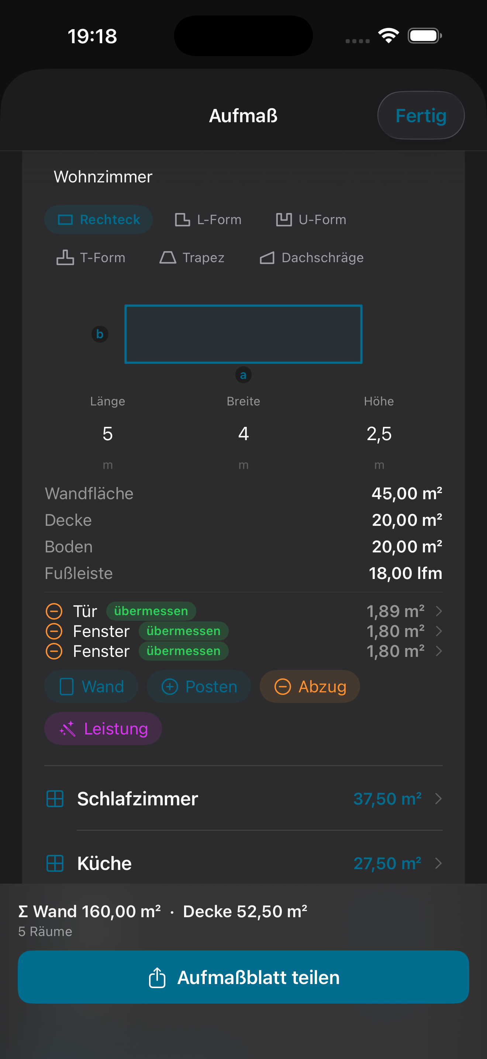
Task: Tap the side a marker on diagram
Action: (x=243, y=375)
